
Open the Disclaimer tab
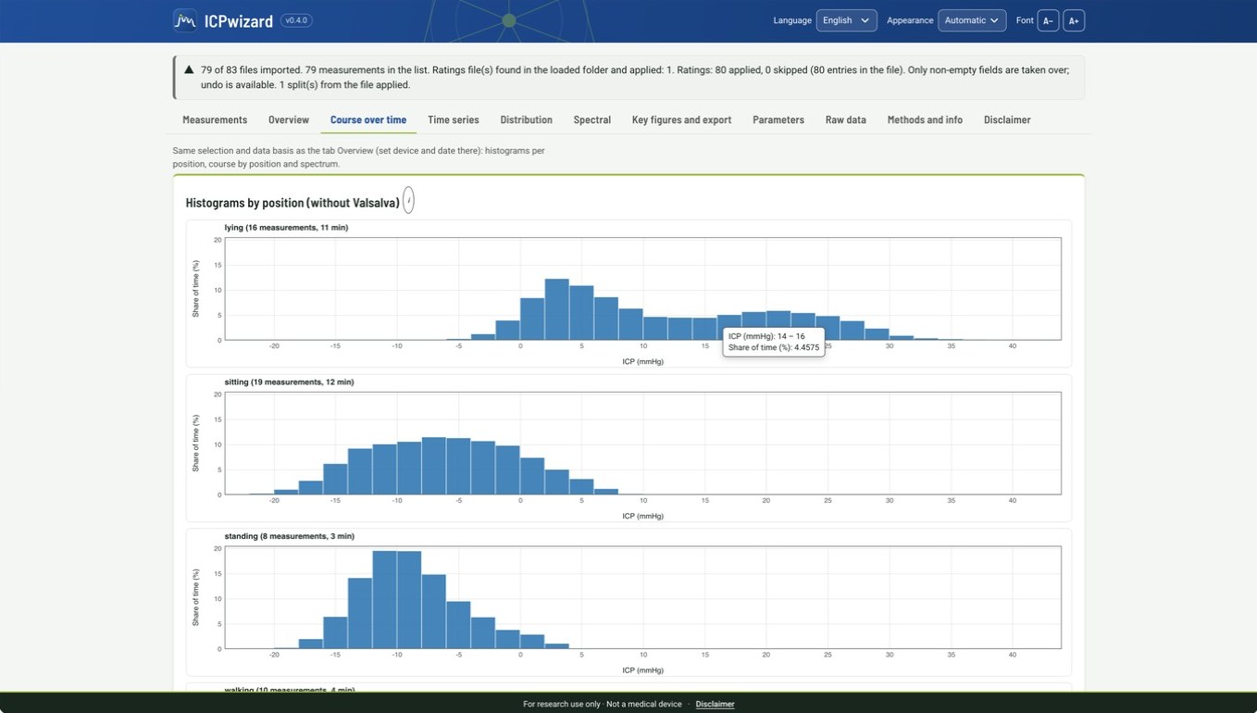point(1007,119)
